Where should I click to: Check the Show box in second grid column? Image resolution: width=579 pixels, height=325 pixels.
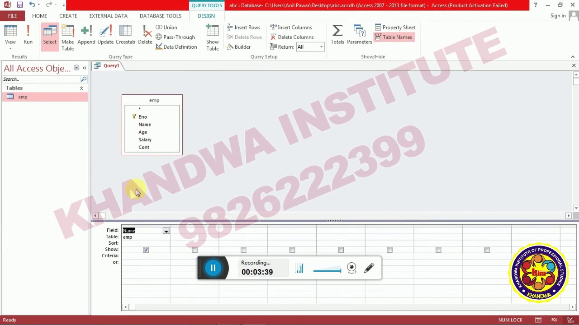click(195, 250)
